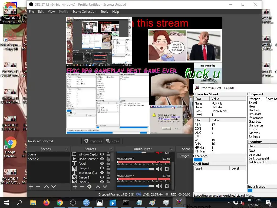Hide the Image 8 source
Viewport: 277px width, 208px height.
click(x=102, y=177)
